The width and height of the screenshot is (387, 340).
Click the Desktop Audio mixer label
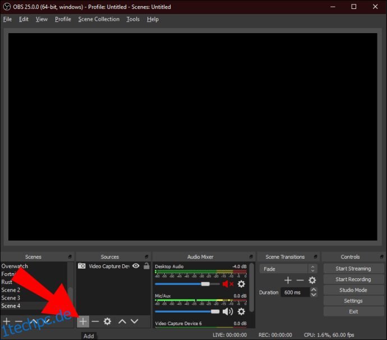(x=169, y=267)
